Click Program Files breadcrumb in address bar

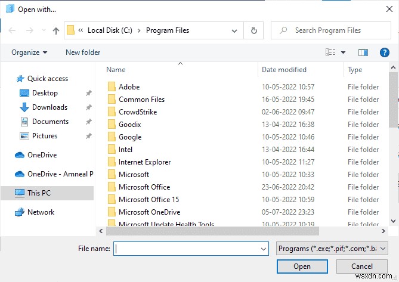click(x=168, y=30)
